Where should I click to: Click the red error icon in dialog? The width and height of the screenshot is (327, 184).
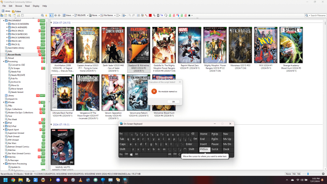coord(154,91)
